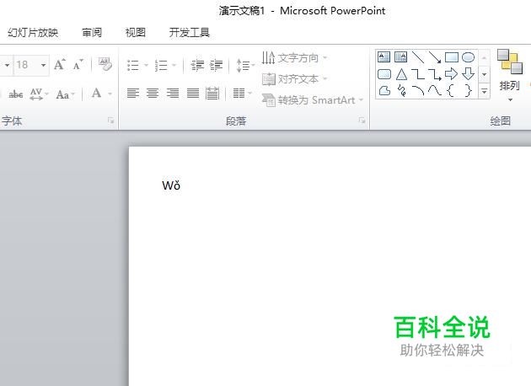Align text to the right

click(173, 93)
